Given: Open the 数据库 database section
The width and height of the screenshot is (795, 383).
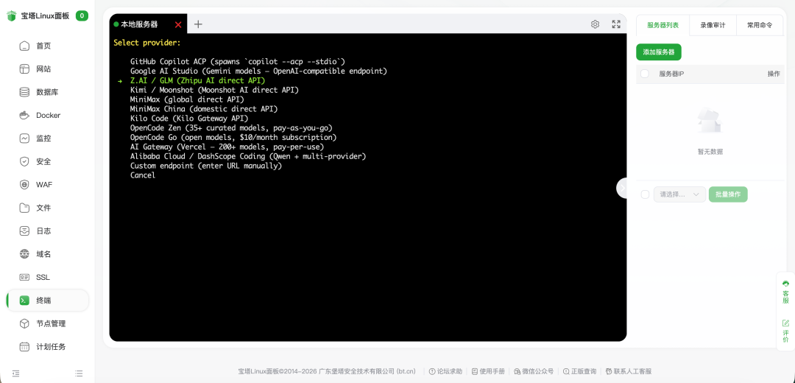Looking at the screenshot, I should 47,92.
